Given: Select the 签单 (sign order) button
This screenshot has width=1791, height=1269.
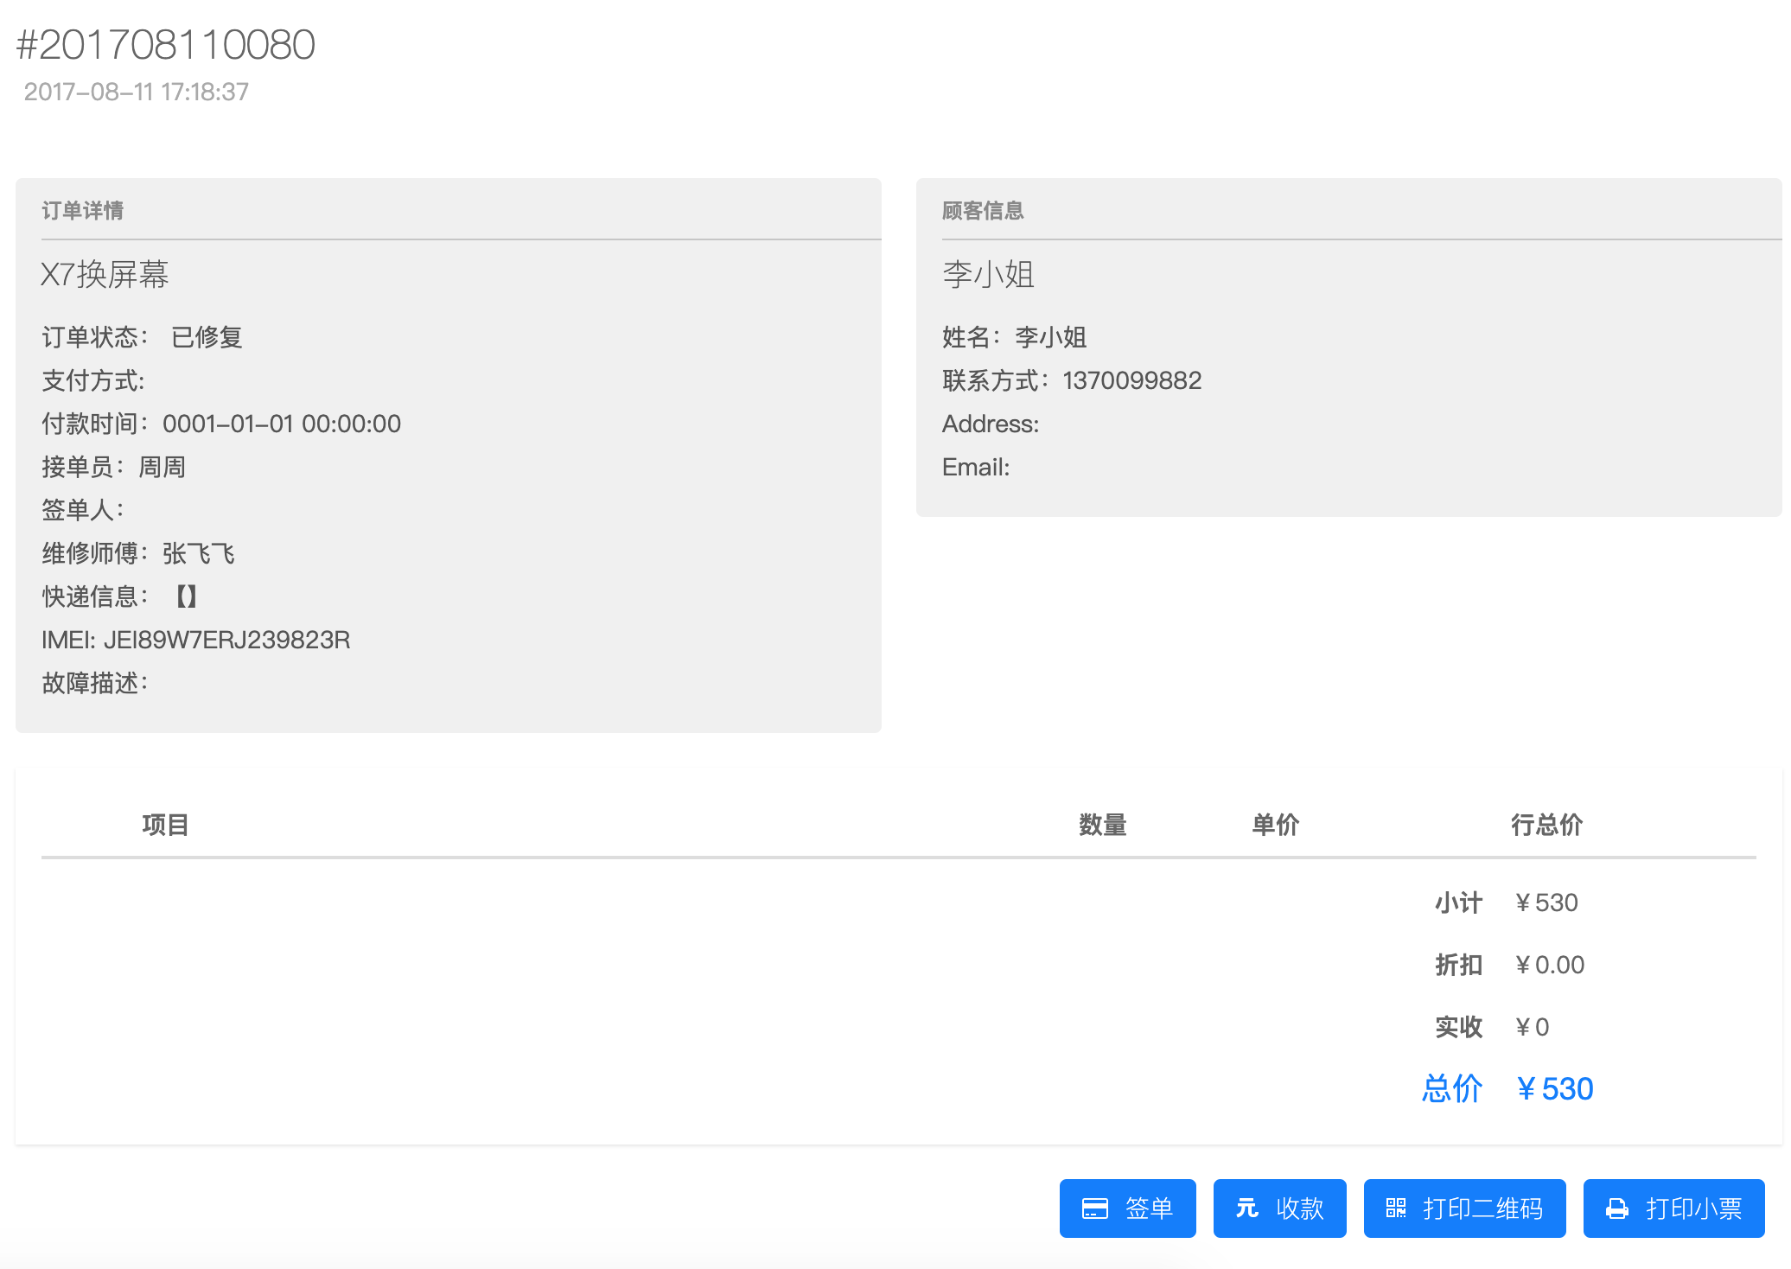Looking at the screenshot, I should [1128, 1208].
